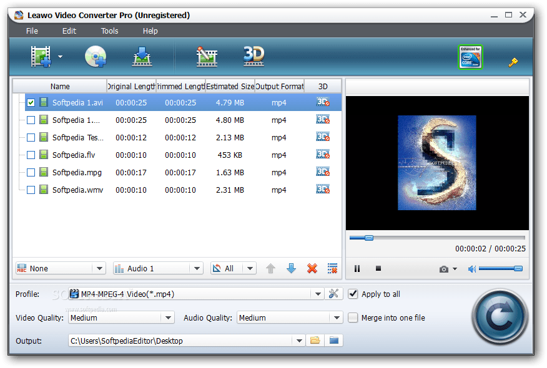The image size is (547, 368).
Task: Toggle Apply to all option
Action: 353,294
